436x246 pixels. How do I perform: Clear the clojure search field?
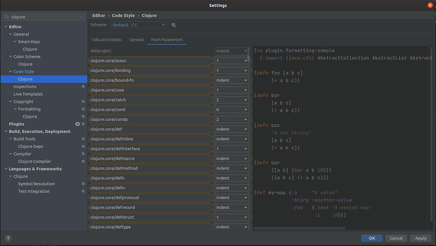[81, 17]
